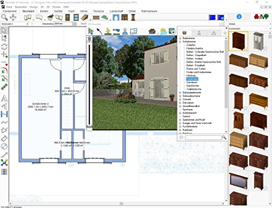Collapse the Schlafzimmer tree node
Screen dimensions: 272x208
pyautogui.click(x=180, y=42)
